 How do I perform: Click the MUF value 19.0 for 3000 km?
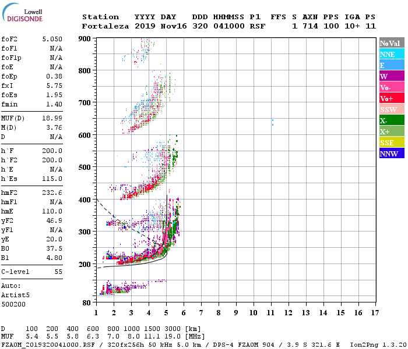point(173,337)
